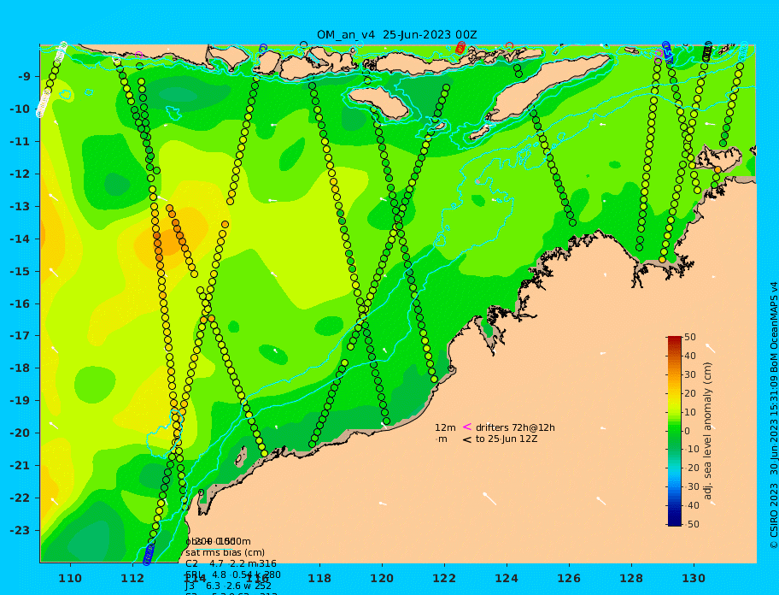Click colorbar tick label '20'
This screenshot has width=779, height=595.
coord(690,394)
